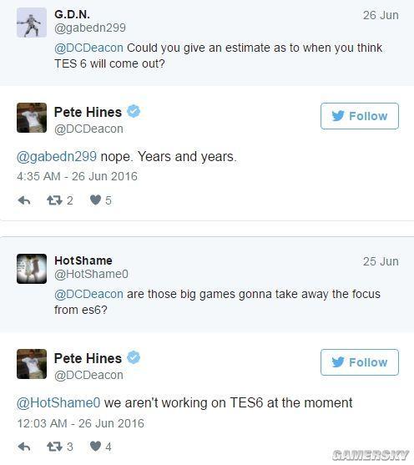Open G.D.N. profile avatar
The image size is (414, 465).
[32, 23]
